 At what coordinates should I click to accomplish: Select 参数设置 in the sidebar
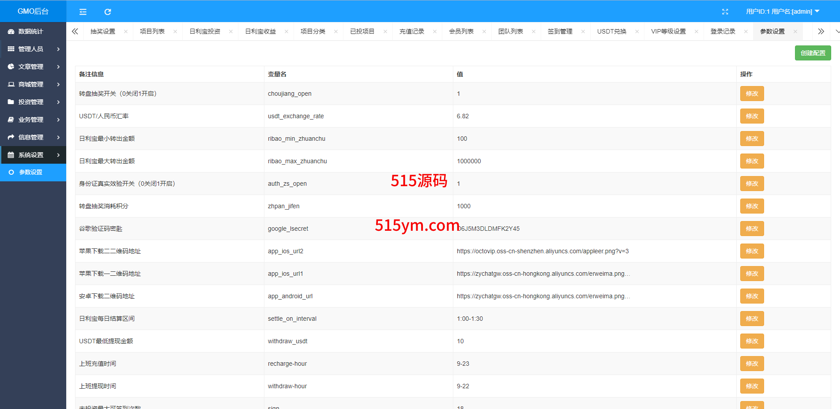(31, 173)
